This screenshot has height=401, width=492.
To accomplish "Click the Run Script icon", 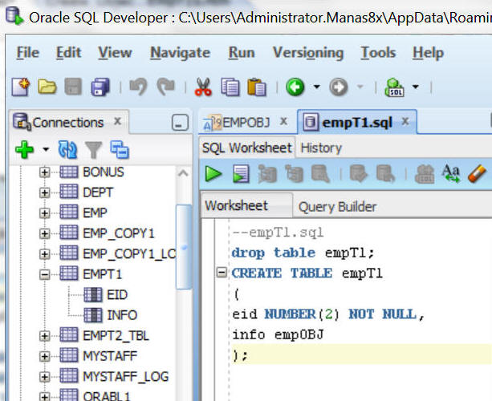I will point(241,174).
